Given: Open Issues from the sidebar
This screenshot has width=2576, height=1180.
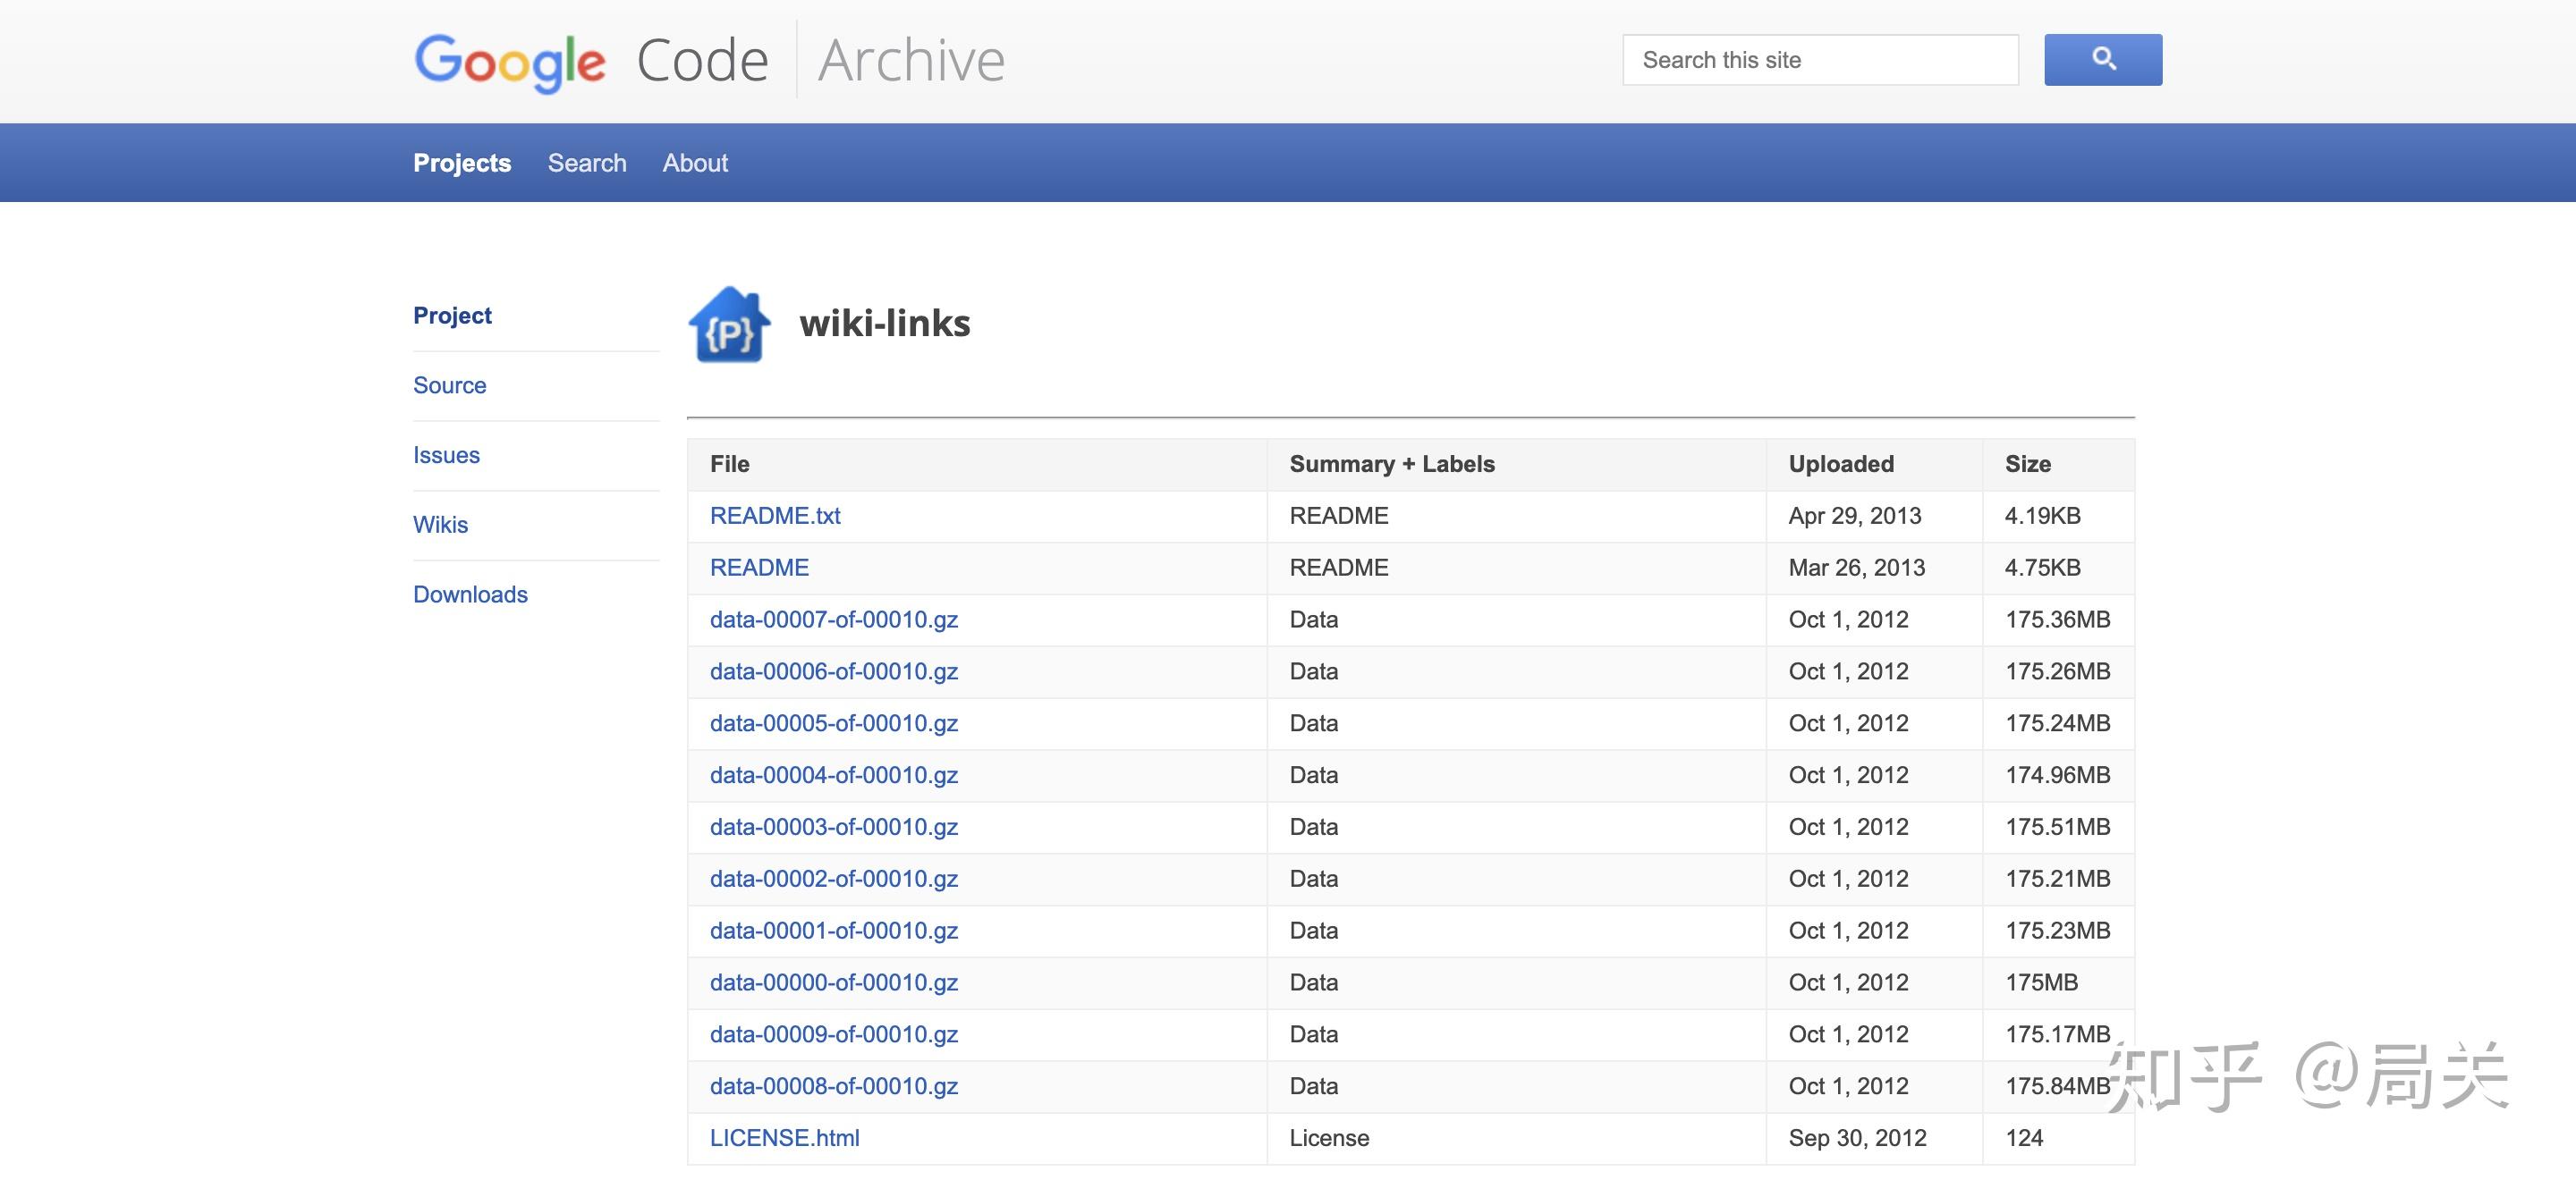Looking at the screenshot, I should coord(446,456).
